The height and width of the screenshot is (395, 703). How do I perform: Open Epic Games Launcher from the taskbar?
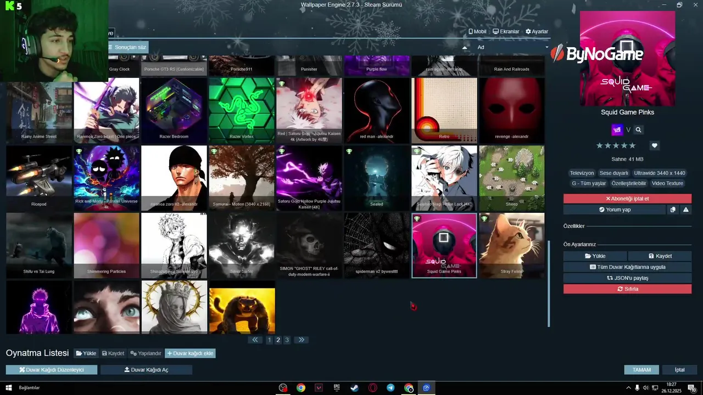[x=337, y=388]
